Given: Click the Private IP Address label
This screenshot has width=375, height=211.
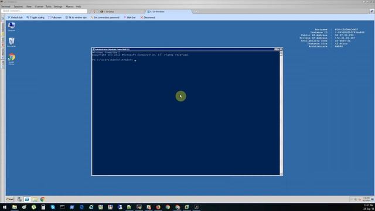Looking at the screenshot, I should coord(313,38).
